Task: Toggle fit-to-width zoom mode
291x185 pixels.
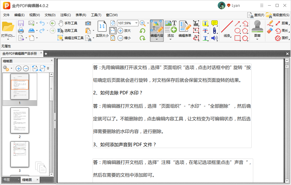Action: [113, 30]
